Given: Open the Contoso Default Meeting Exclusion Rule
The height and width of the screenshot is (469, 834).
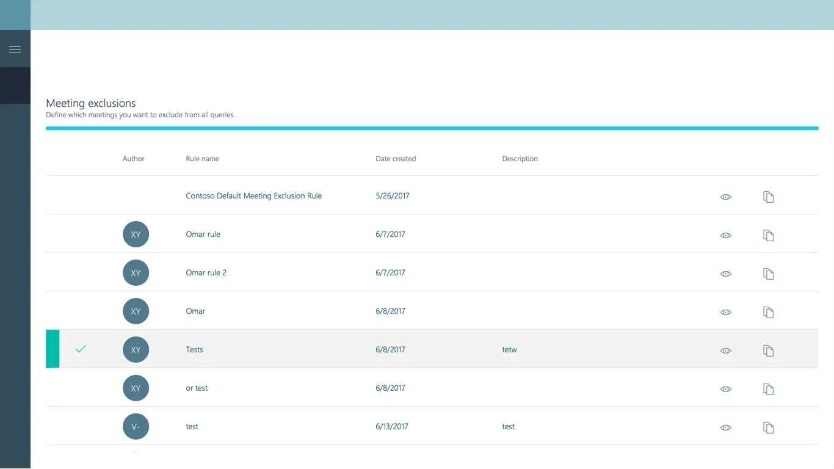Looking at the screenshot, I should coord(253,195).
